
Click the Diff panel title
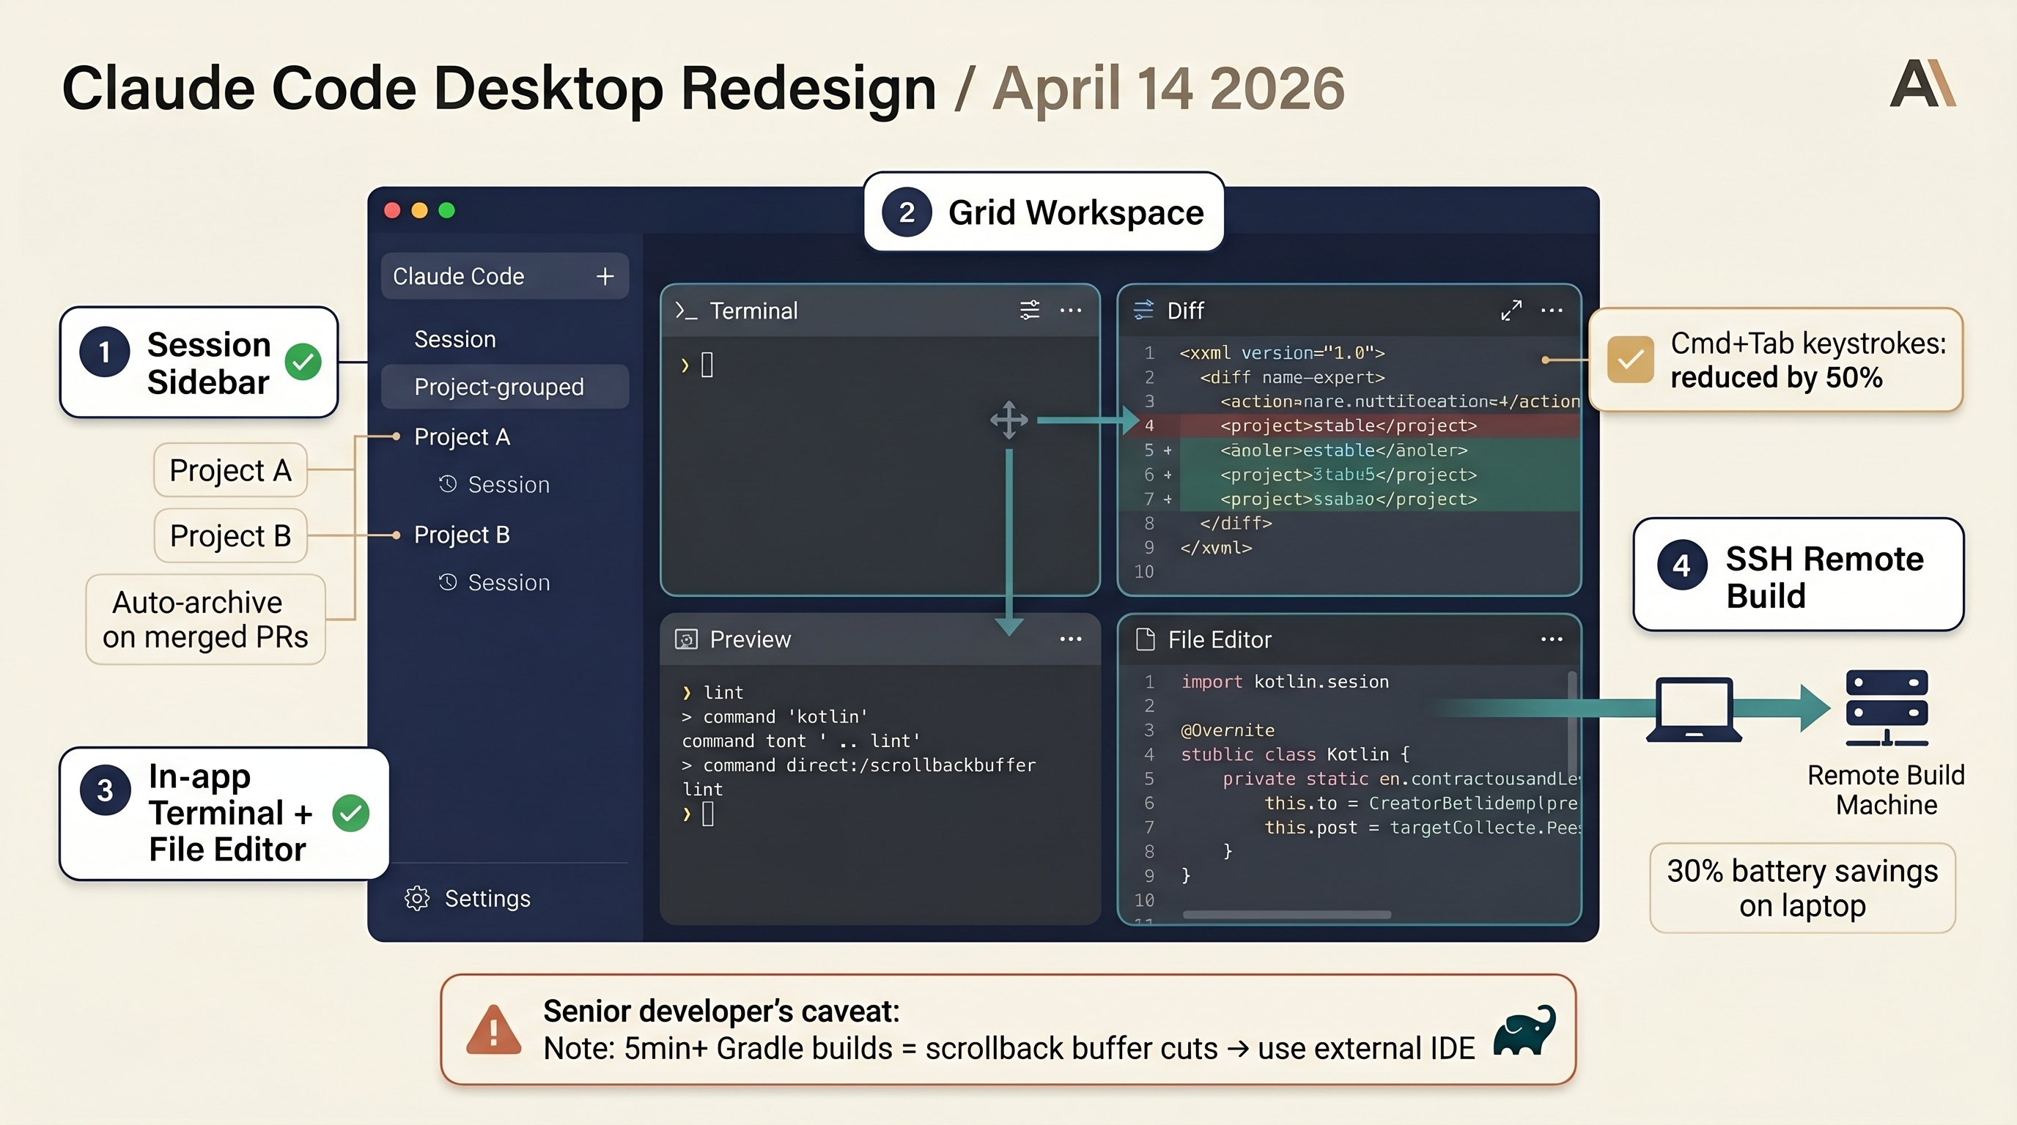coord(1185,311)
